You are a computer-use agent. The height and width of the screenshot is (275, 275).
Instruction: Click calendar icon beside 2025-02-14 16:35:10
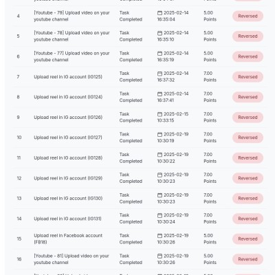coord(159,33)
